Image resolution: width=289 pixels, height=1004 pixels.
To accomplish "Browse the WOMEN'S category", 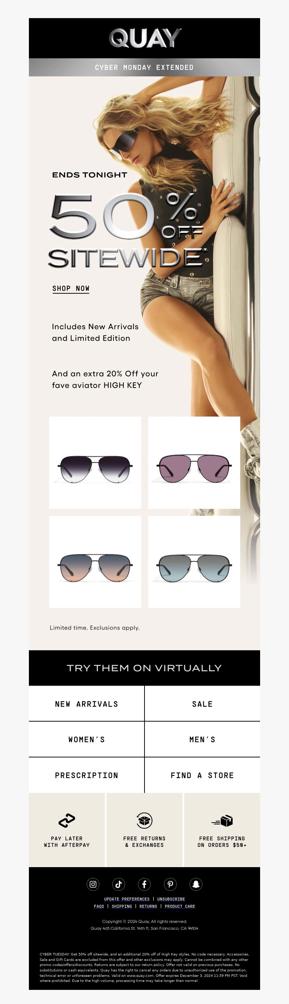I will (x=86, y=739).
